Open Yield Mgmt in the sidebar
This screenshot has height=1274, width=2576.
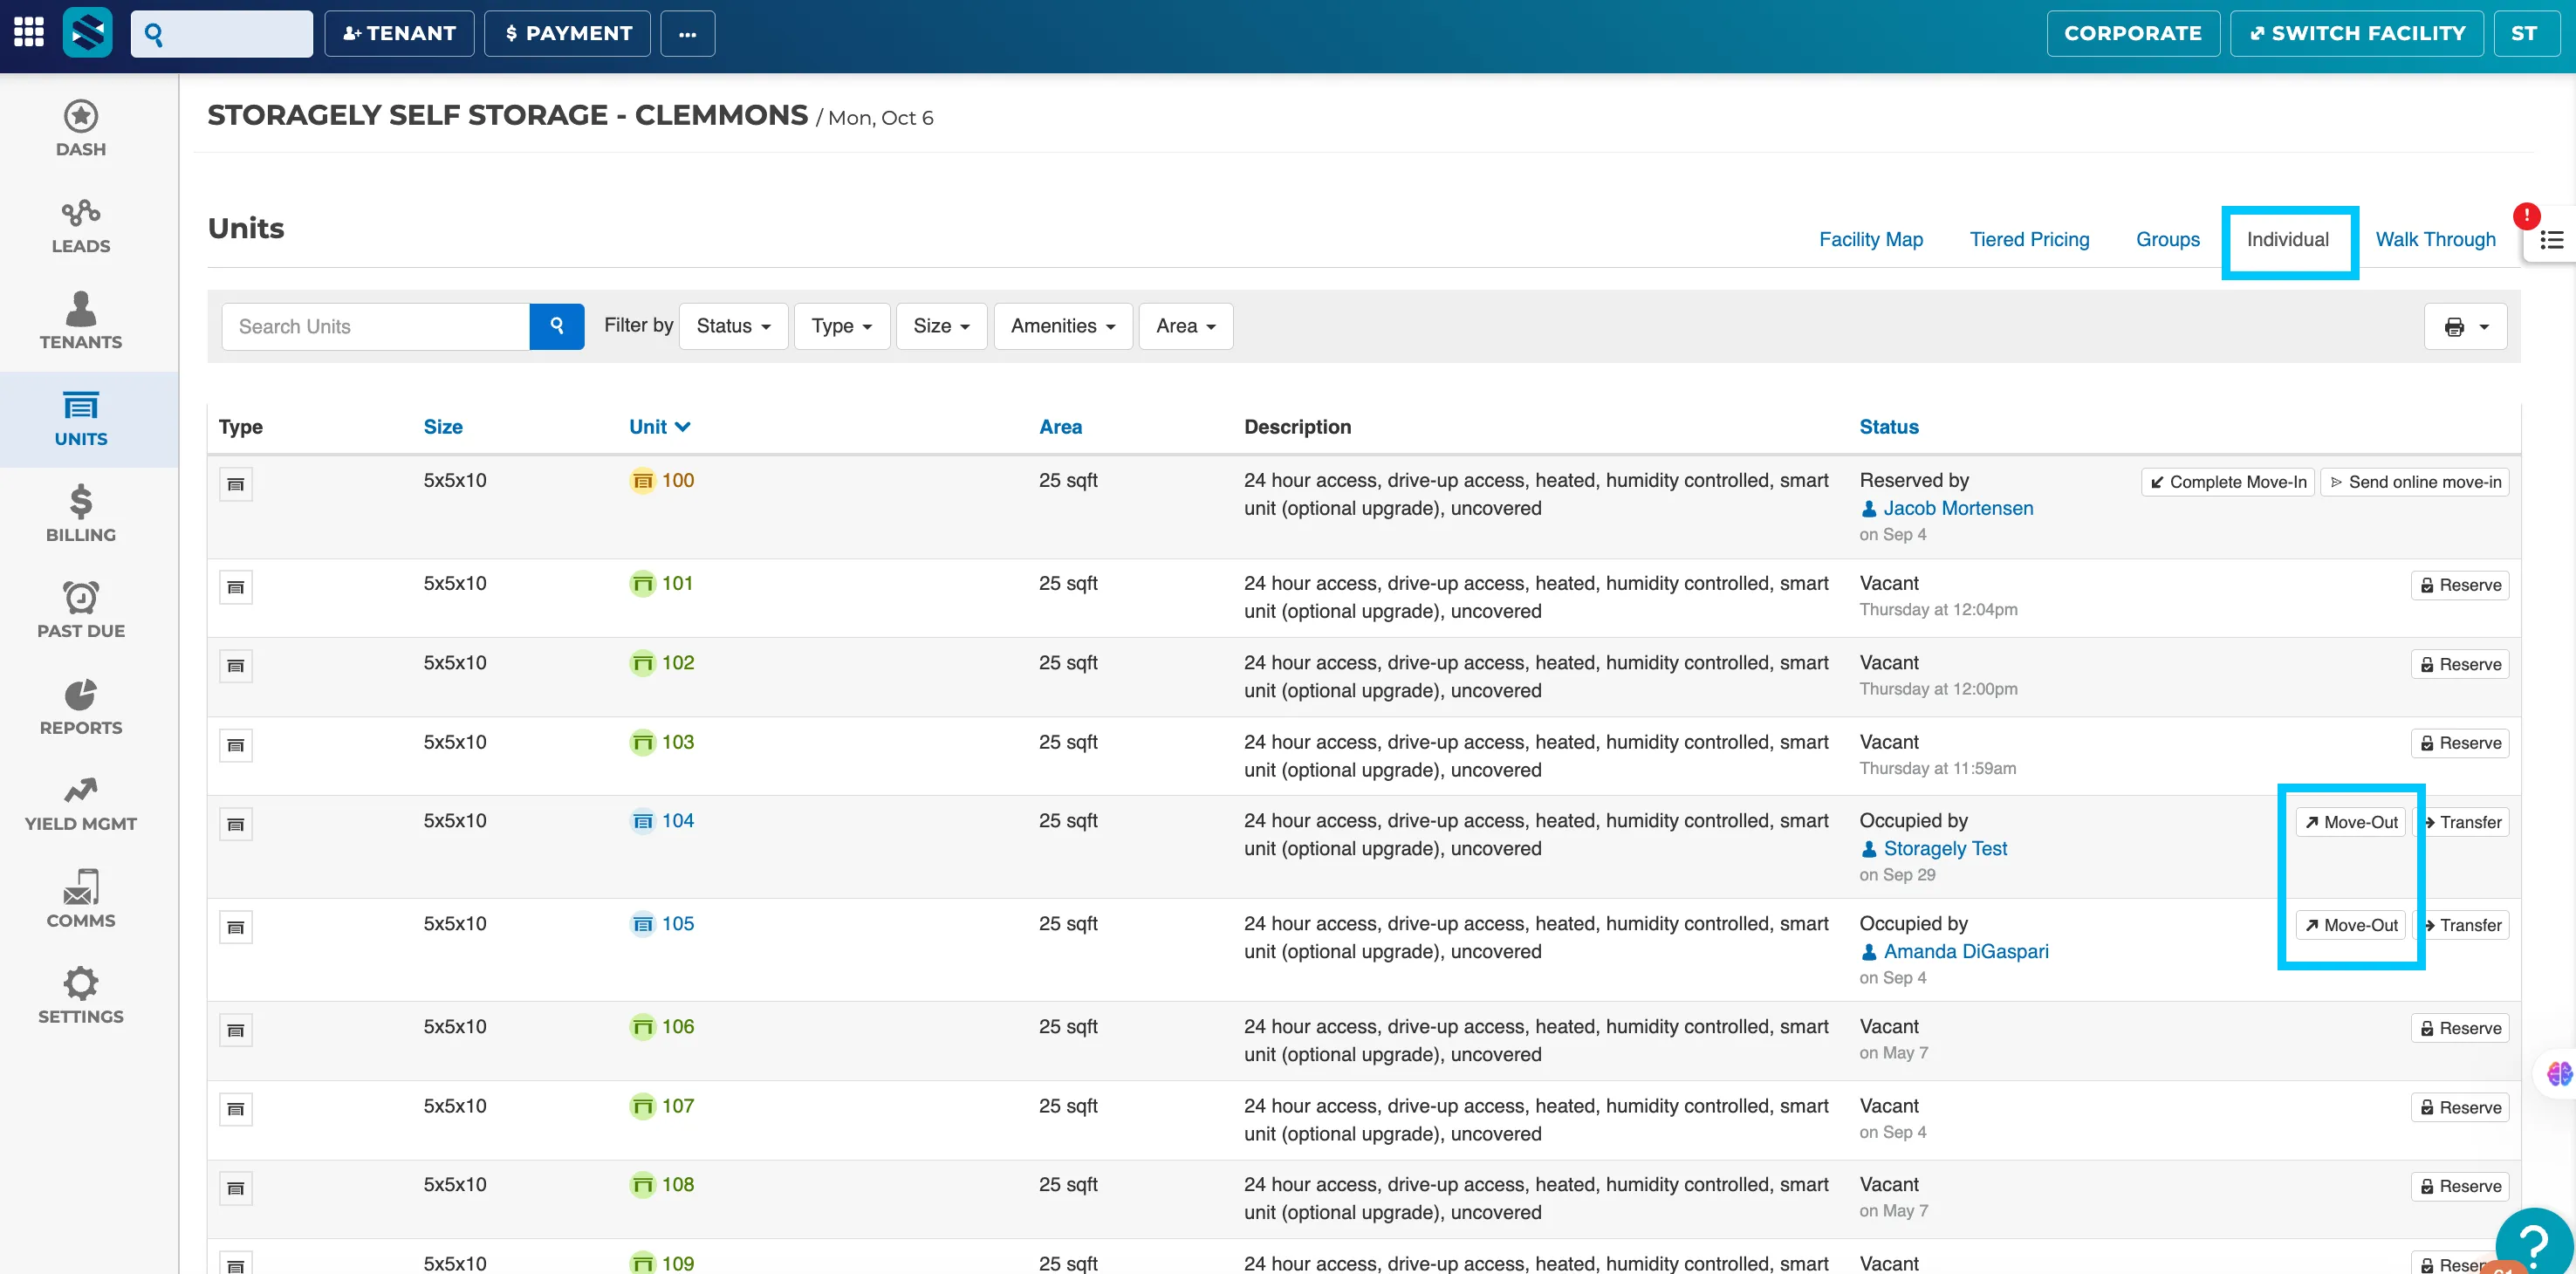click(81, 803)
